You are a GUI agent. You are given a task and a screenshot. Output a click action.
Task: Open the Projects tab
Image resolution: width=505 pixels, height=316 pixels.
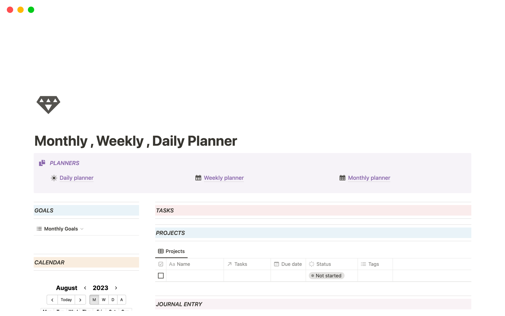tap(175, 251)
